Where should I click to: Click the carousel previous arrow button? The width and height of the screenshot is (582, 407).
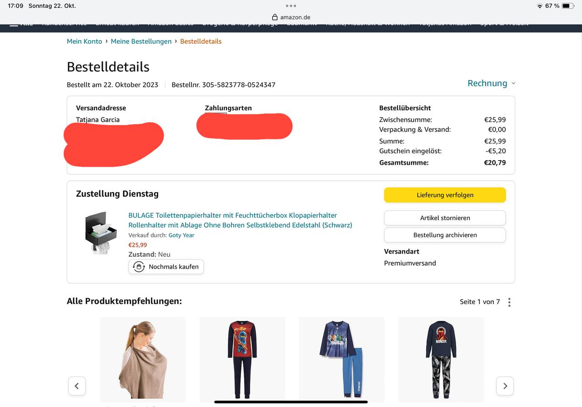point(77,386)
